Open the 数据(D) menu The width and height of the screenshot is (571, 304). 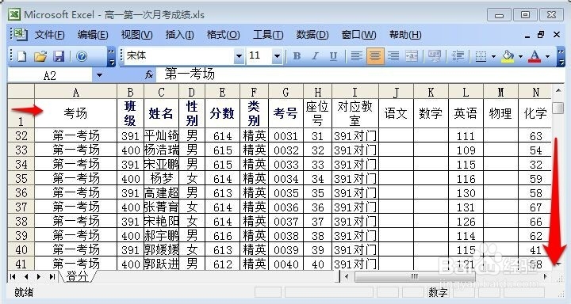pos(312,35)
